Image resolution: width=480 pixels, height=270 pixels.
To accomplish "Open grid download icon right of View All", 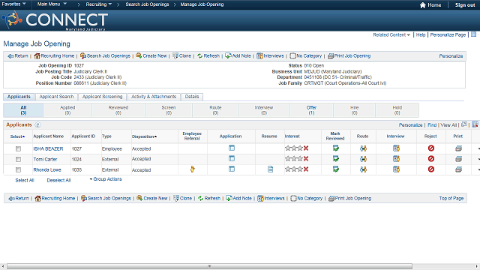I will (x=475, y=124).
